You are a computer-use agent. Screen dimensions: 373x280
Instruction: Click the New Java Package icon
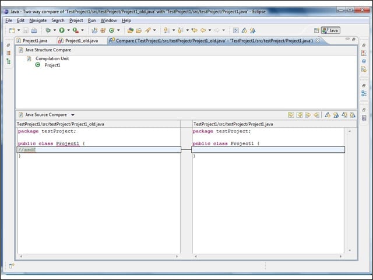103,30
